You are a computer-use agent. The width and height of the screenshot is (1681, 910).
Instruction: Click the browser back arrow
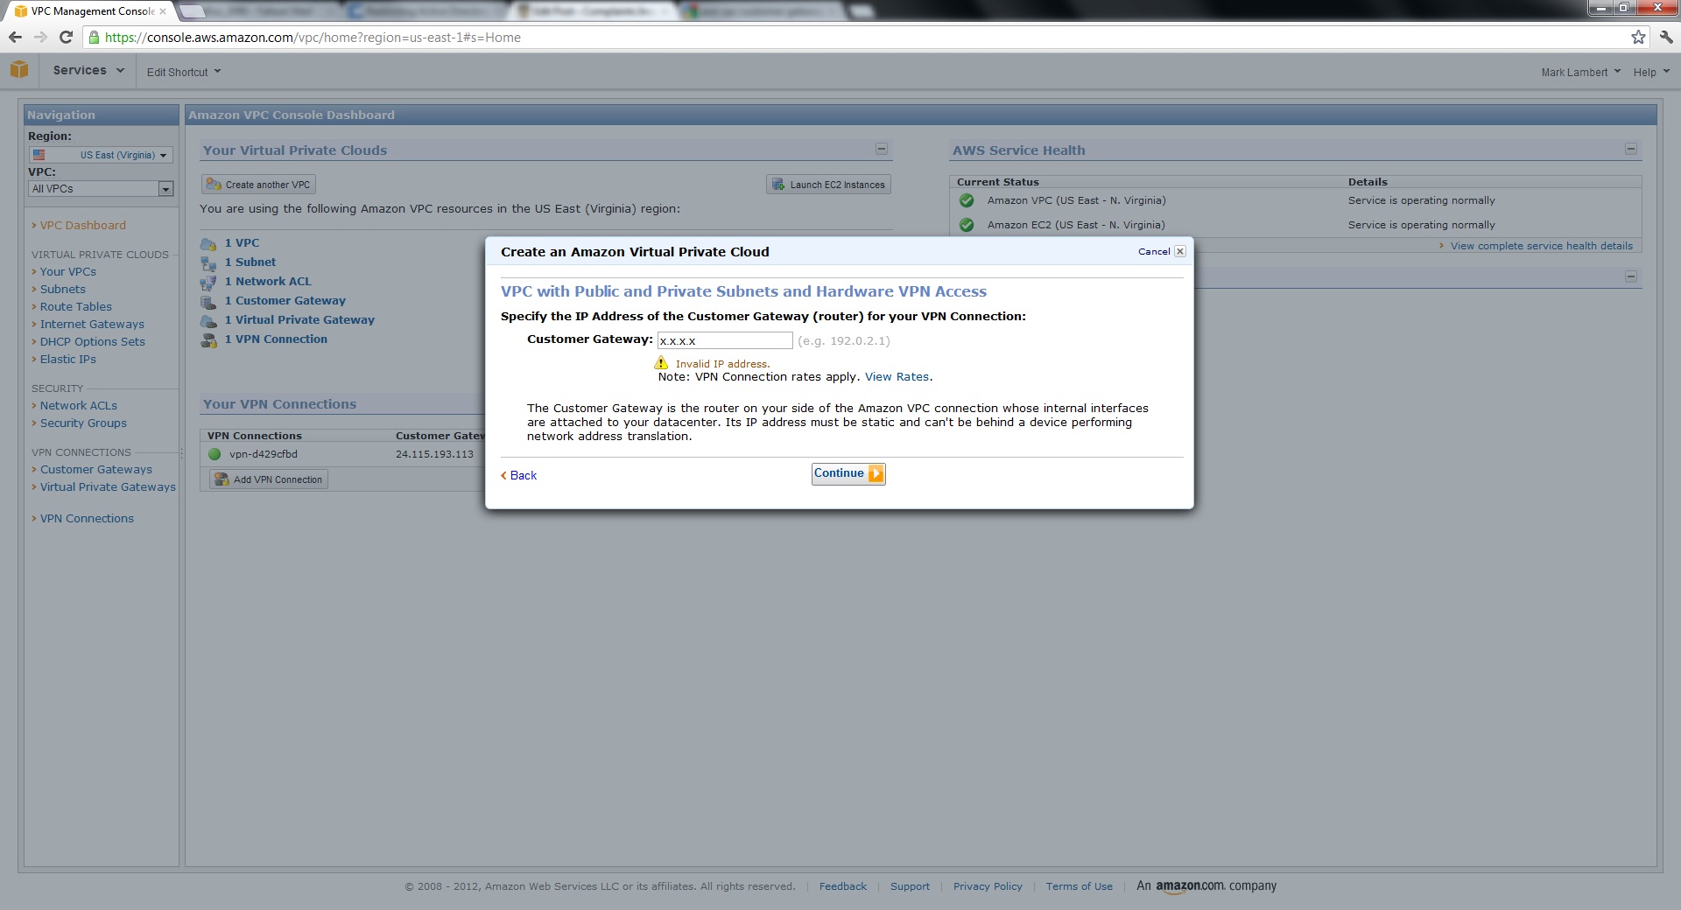pos(15,37)
